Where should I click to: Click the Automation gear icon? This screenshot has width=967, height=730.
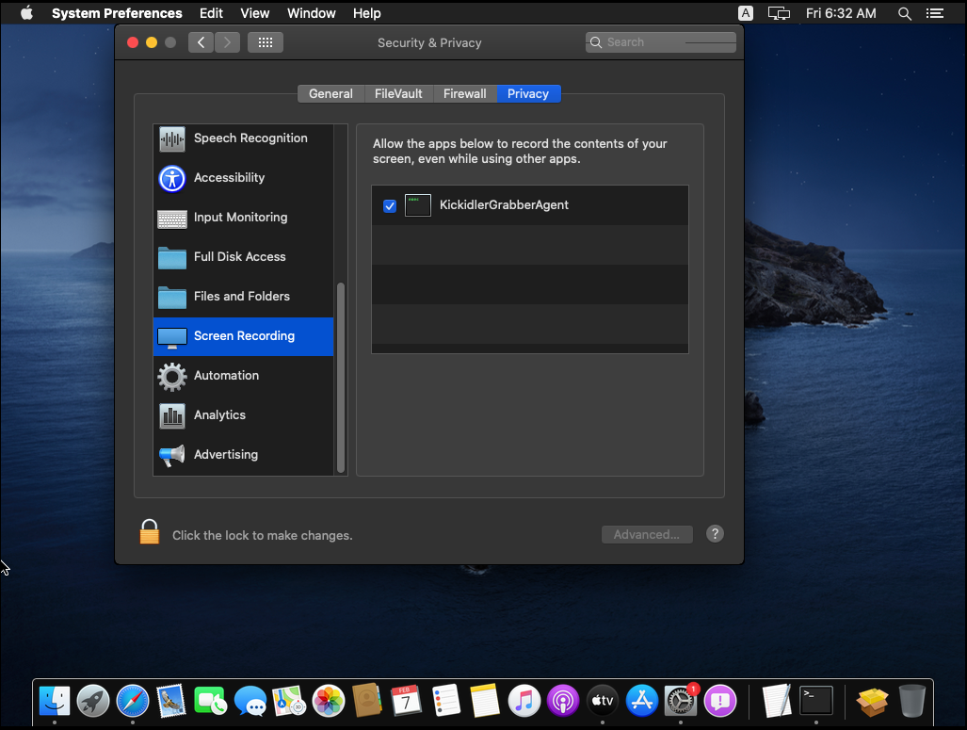click(172, 377)
